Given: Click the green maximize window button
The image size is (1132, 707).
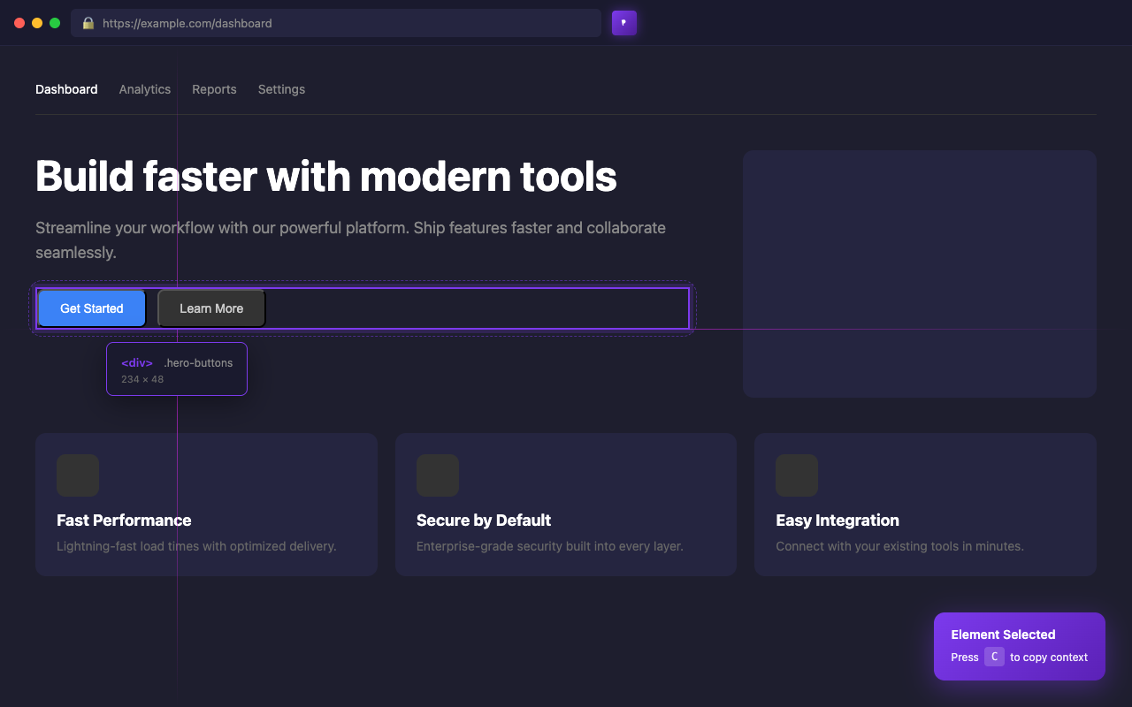Looking at the screenshot, I should 55,23.
